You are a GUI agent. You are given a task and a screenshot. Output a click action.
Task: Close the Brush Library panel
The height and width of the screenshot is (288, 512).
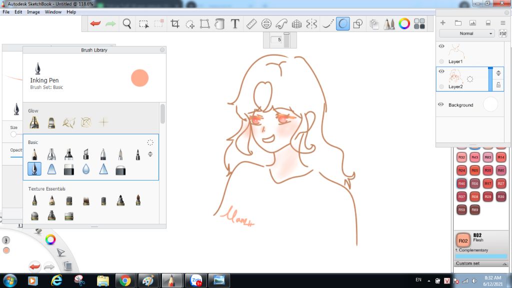coord(162,49)
